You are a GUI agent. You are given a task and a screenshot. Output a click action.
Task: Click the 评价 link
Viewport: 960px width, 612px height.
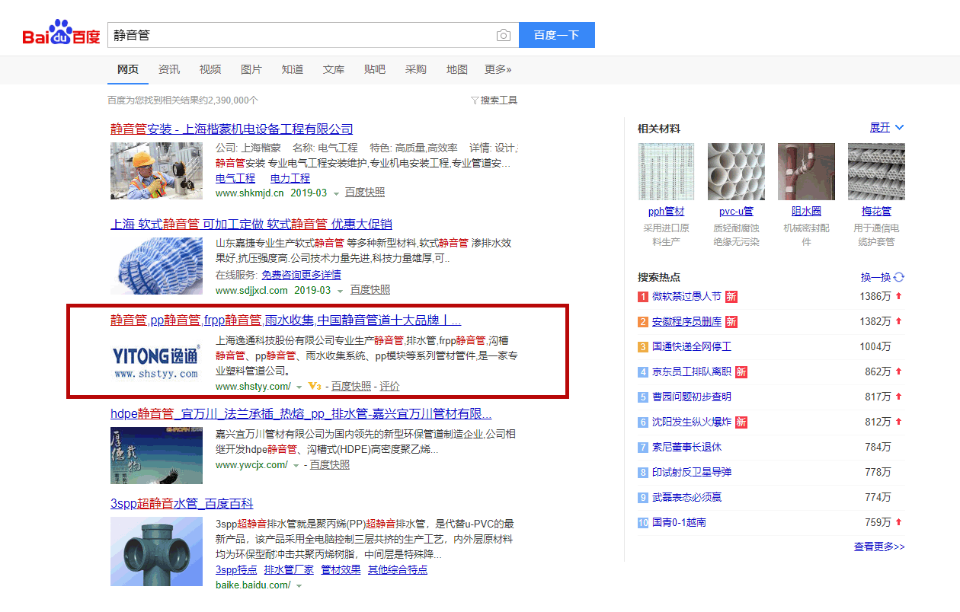click(389, 387)
